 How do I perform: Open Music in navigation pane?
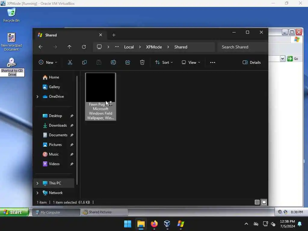(51, 154)
